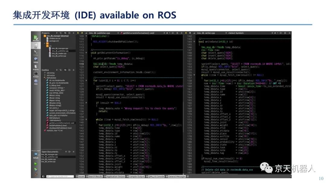Select tms_db_publisher.cpp in project tree

59,51
